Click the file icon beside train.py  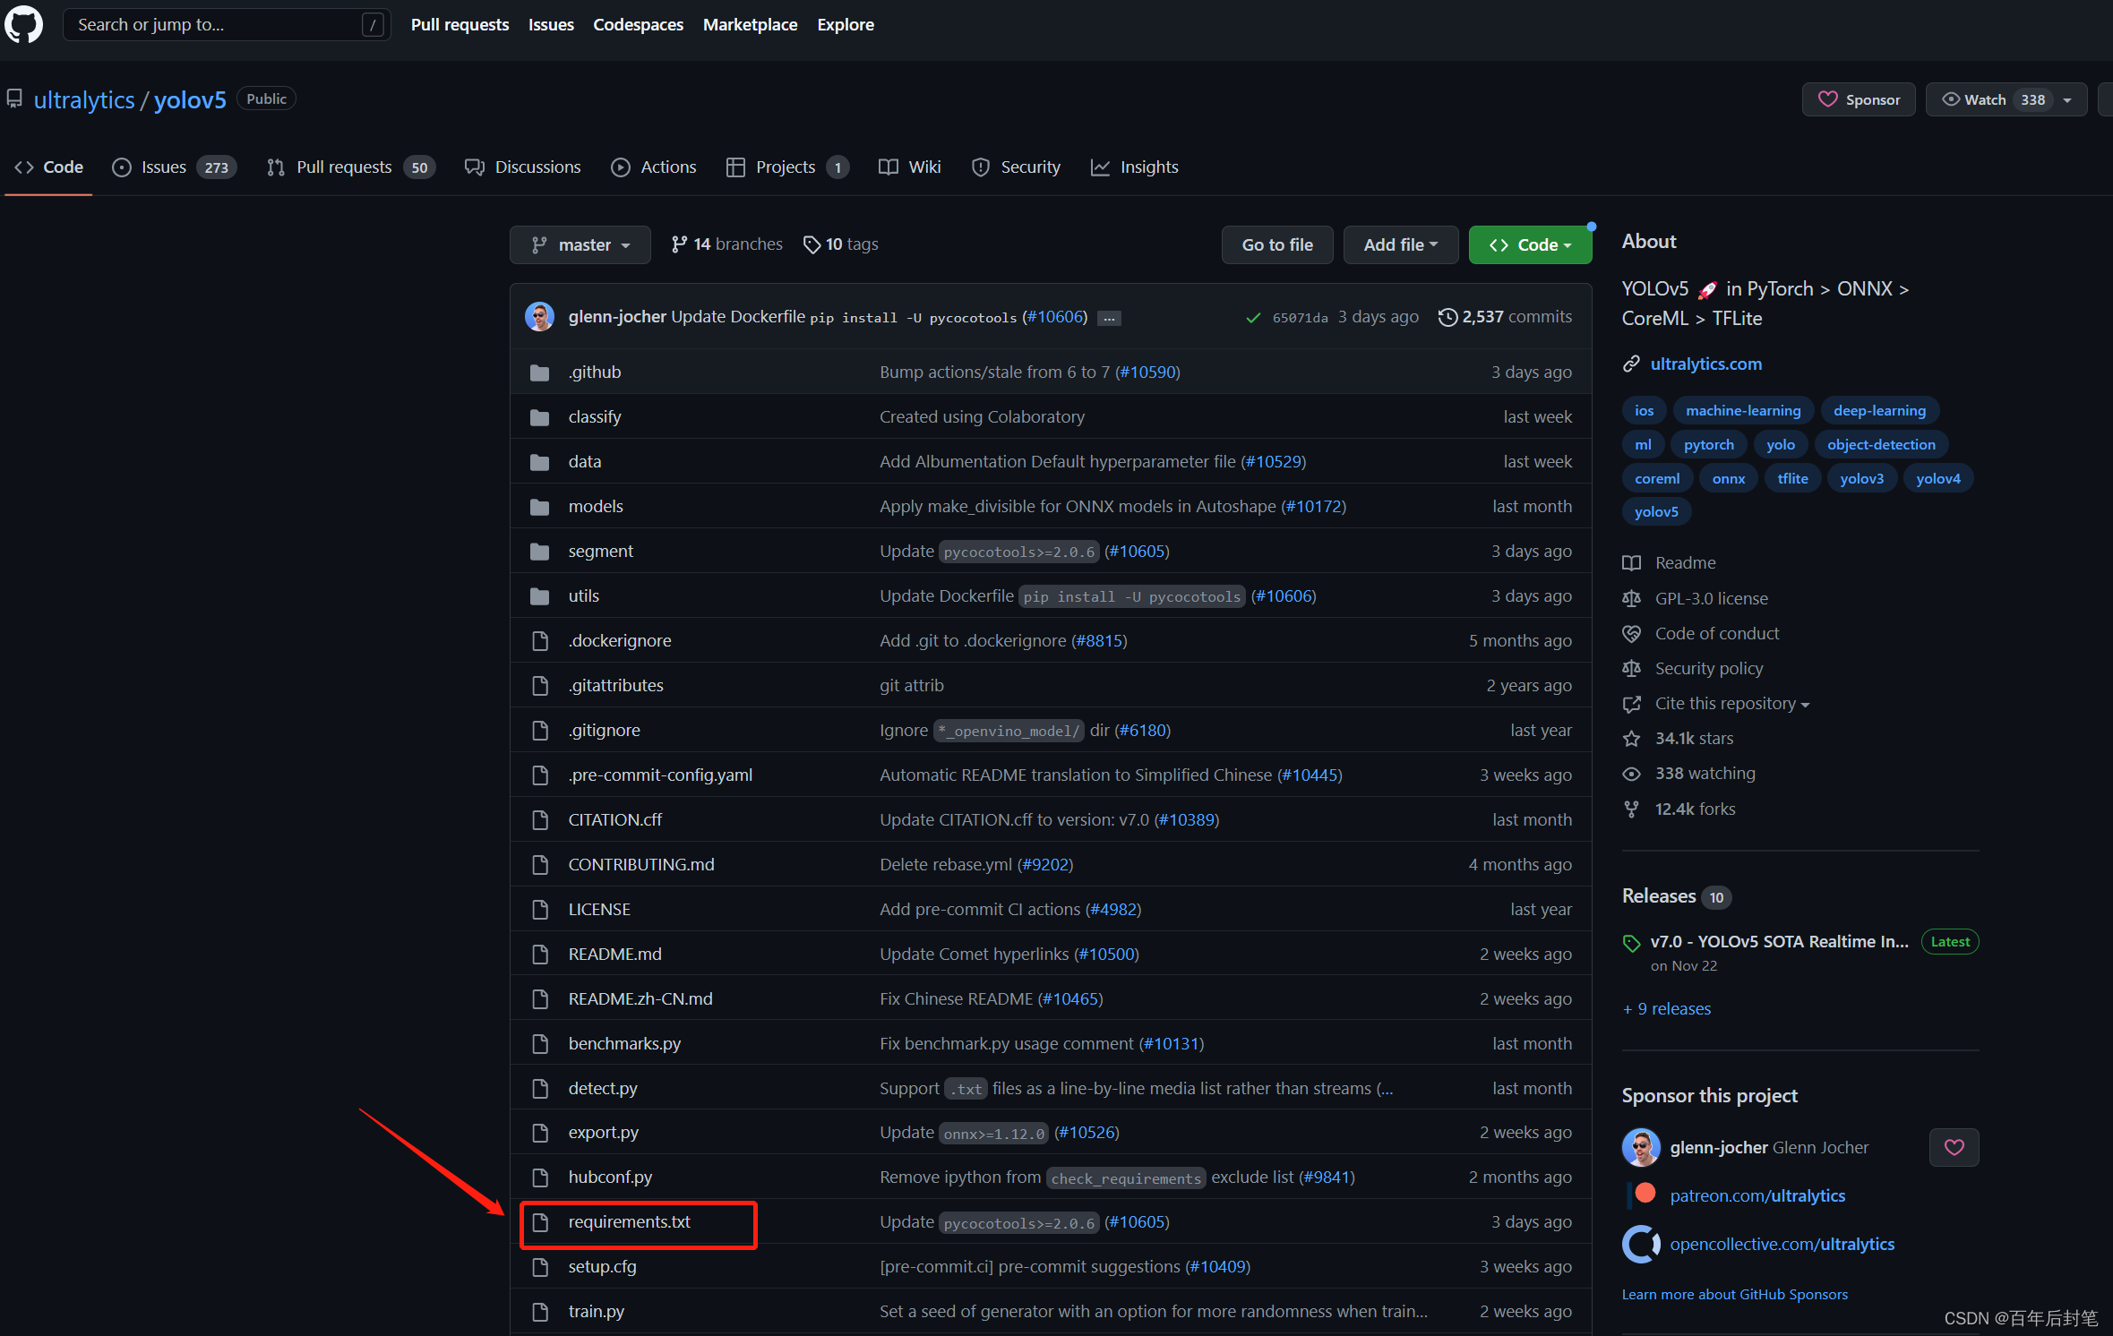click(x=539, y=1312)
